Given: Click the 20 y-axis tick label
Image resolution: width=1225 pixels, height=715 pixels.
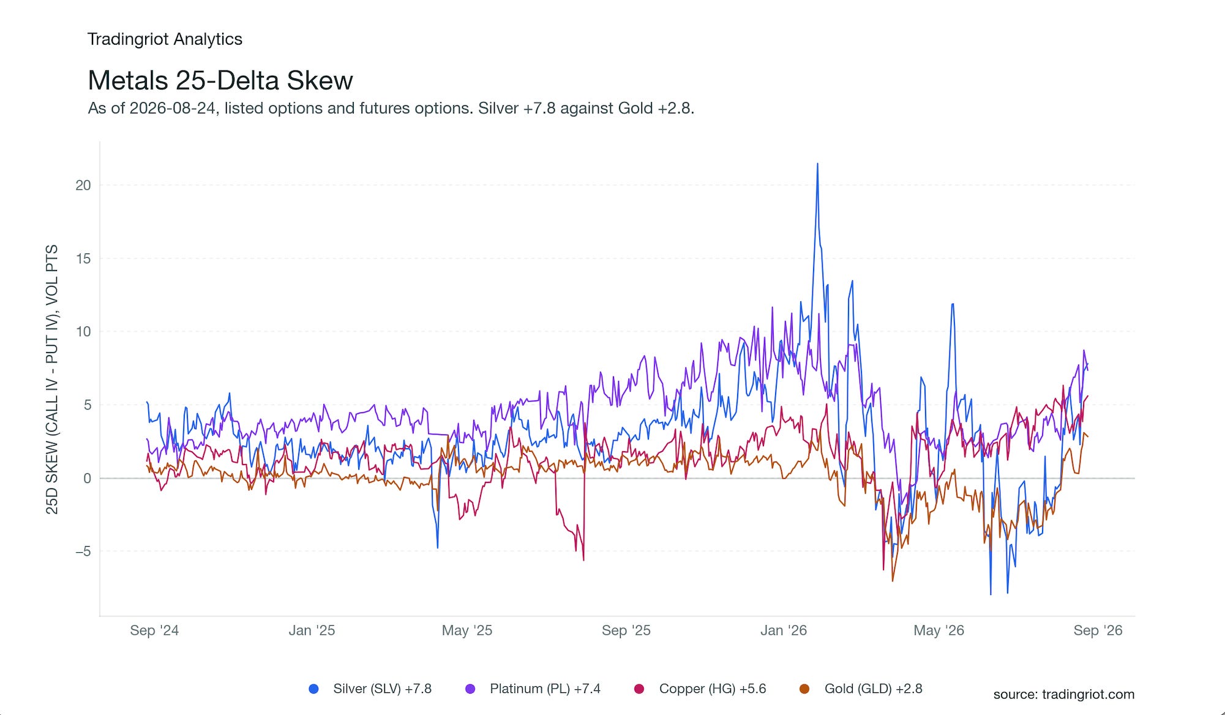Looking at the screenshot, I should pos(83,185).
